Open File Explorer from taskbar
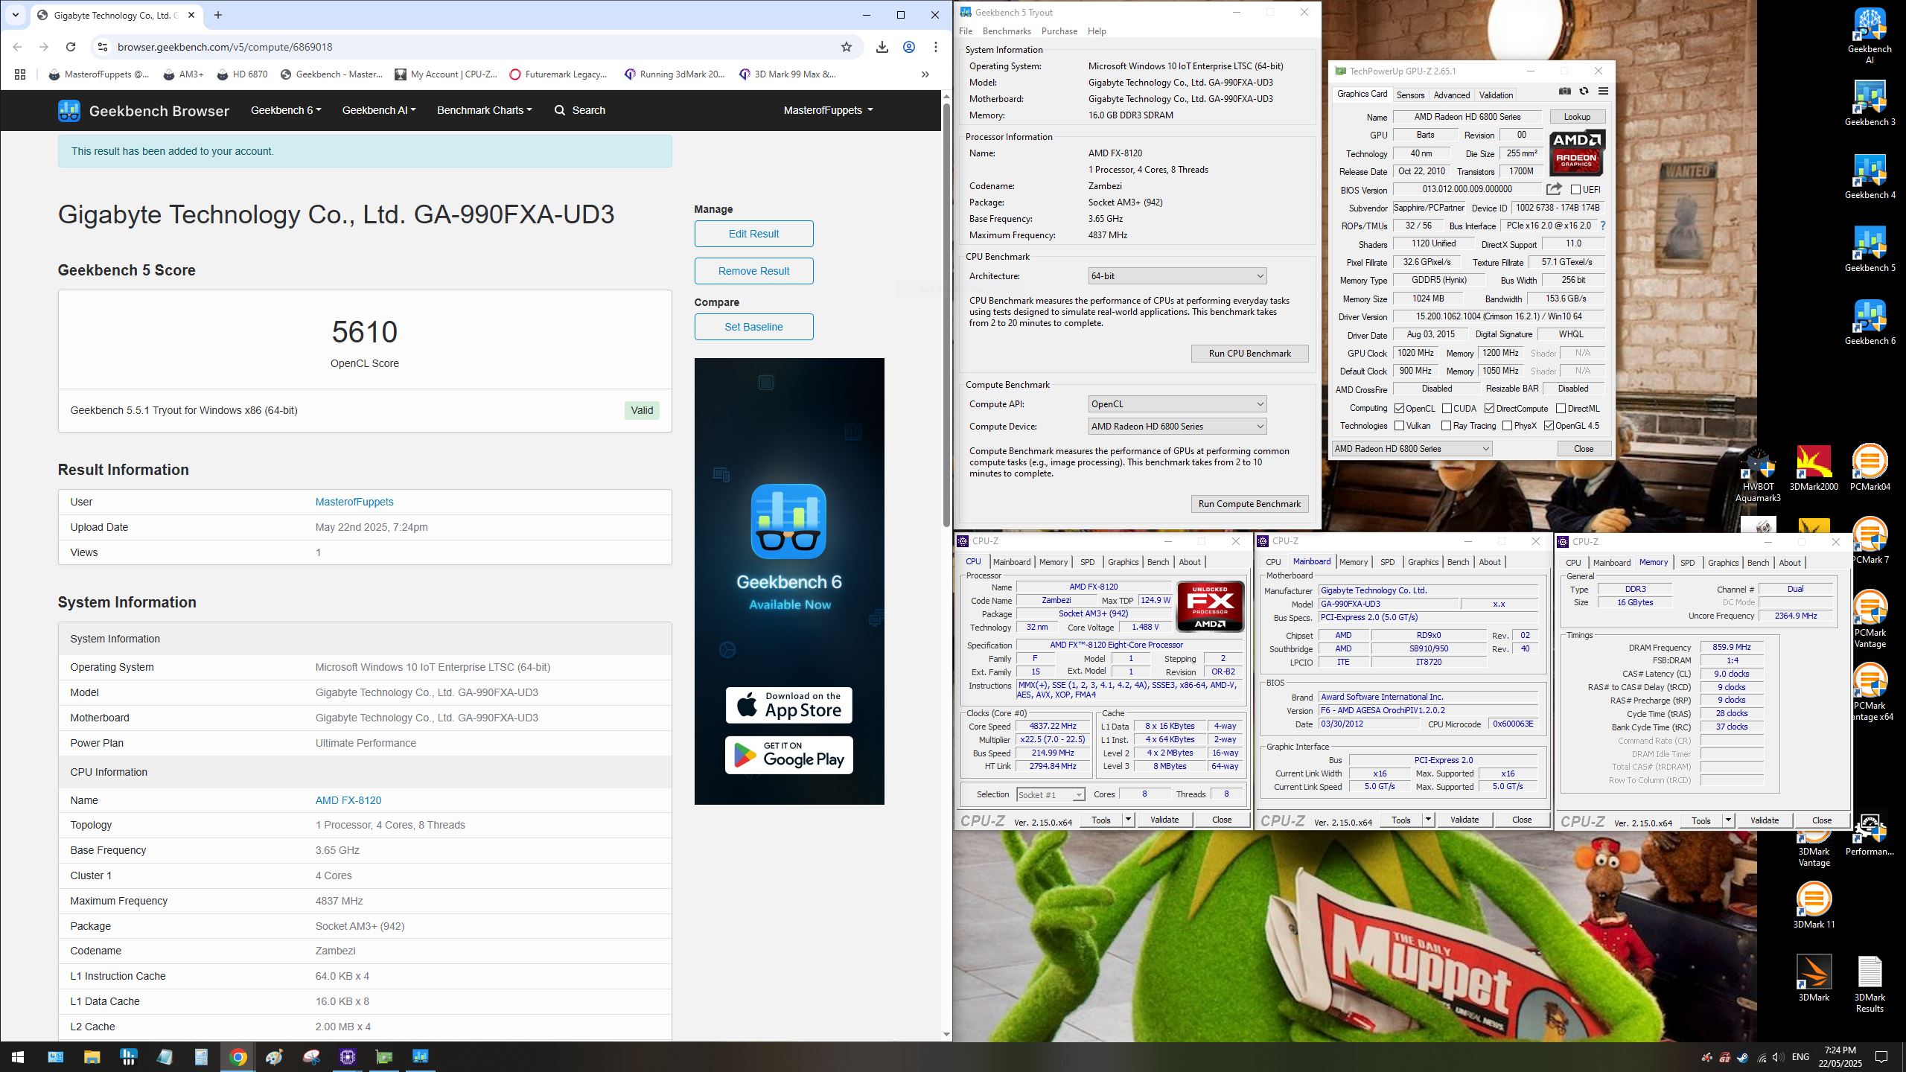 (x=92, y=1057)
